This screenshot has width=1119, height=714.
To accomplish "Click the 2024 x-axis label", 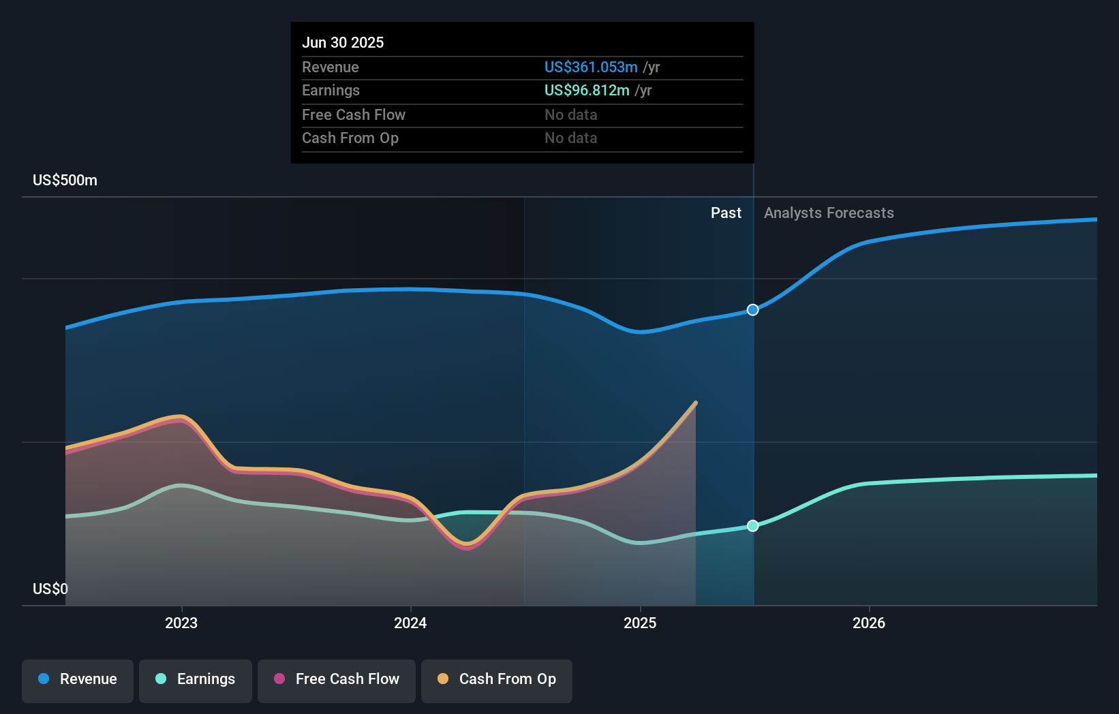I will point(410,623).
